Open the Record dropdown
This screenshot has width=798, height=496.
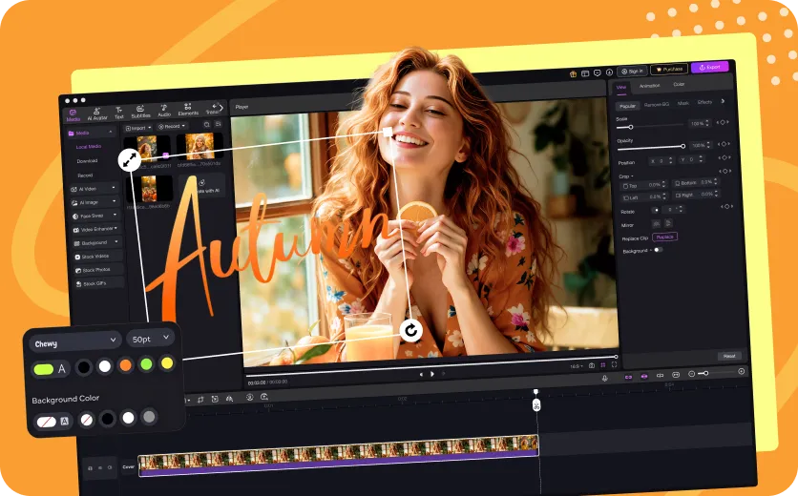tap(172, 126)
